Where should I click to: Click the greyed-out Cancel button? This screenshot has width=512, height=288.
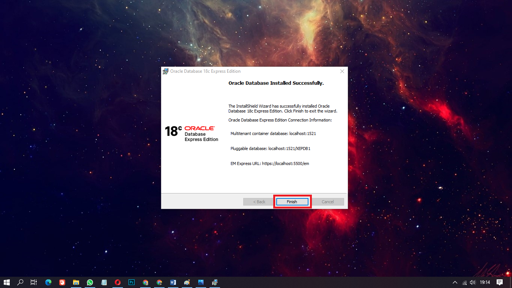(x=328, y=202)
